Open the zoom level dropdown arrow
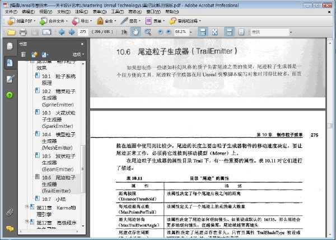The image size is (336, 240). coord(191,32)
